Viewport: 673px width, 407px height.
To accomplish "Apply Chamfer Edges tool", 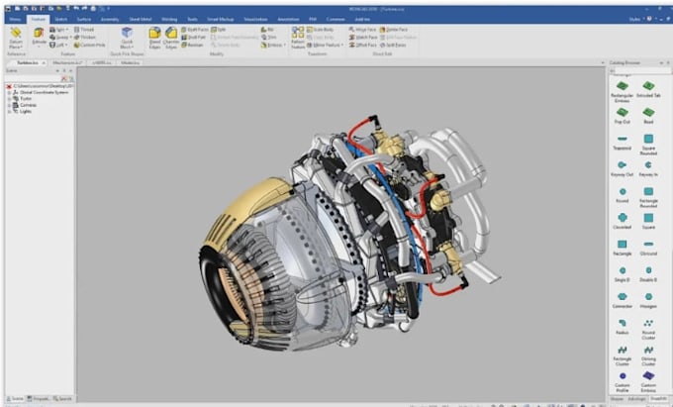I will tap(171, 38).
